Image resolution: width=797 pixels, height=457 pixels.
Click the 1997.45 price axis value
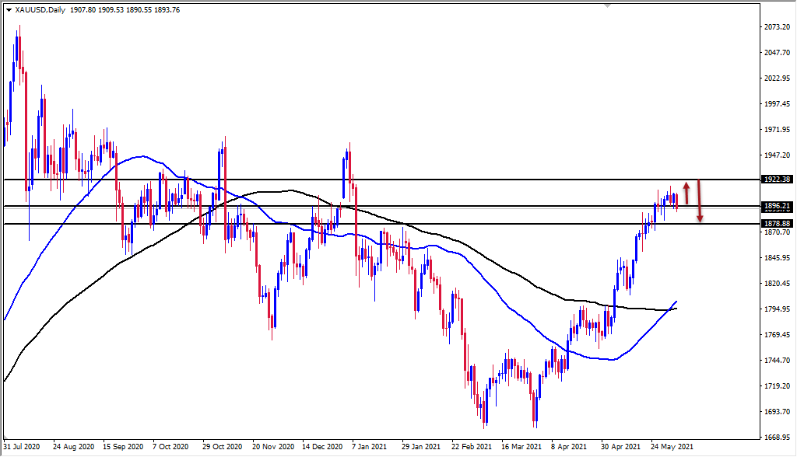778,103
